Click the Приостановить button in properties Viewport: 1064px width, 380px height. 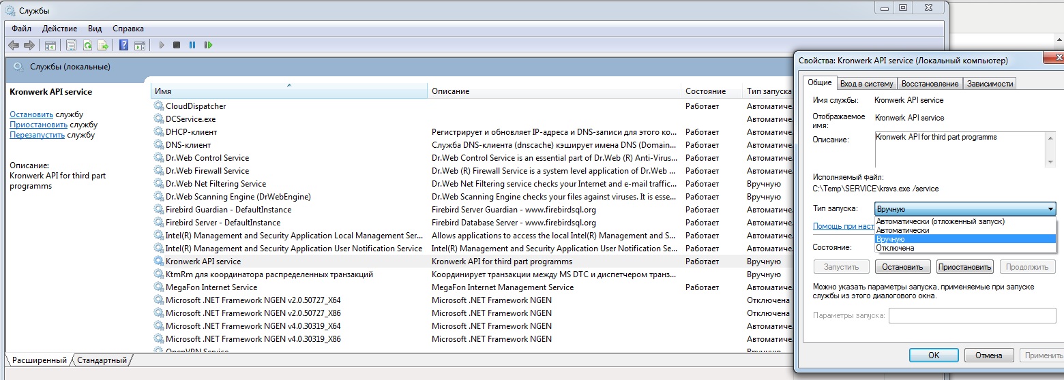964,267
